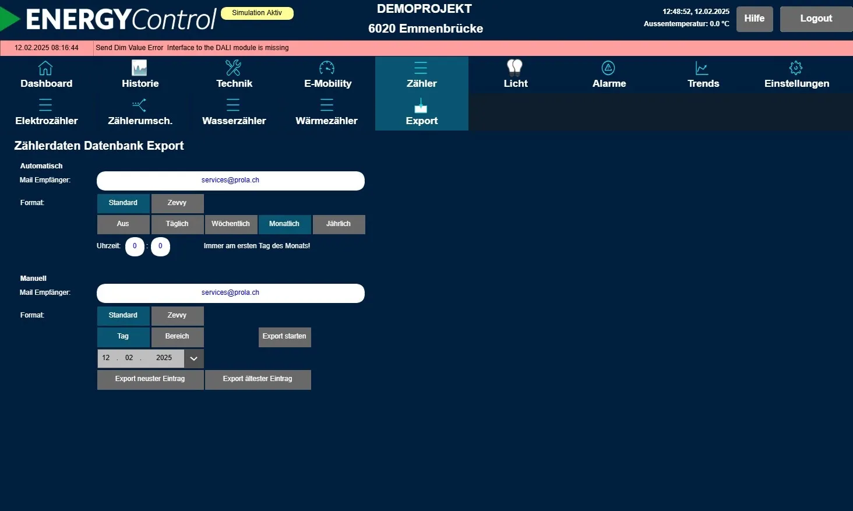Open the Alarme warning icon
Screen dimensions: 853x511
pyautogui.click(x=608, y=68)
